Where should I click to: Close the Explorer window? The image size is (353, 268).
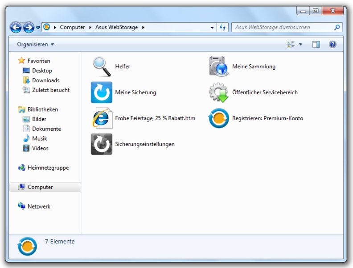click(x=333, y=11)
